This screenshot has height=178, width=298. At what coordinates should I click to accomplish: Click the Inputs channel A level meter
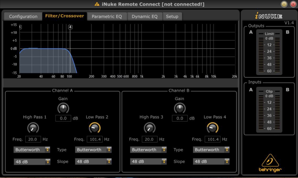261,112
